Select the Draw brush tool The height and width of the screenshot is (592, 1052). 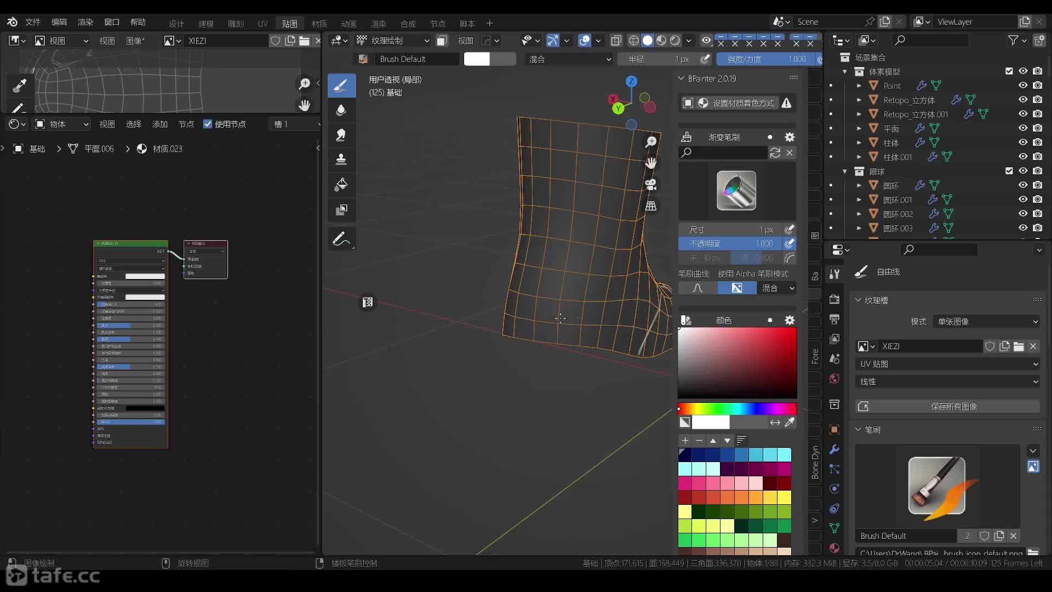point(341,86)
